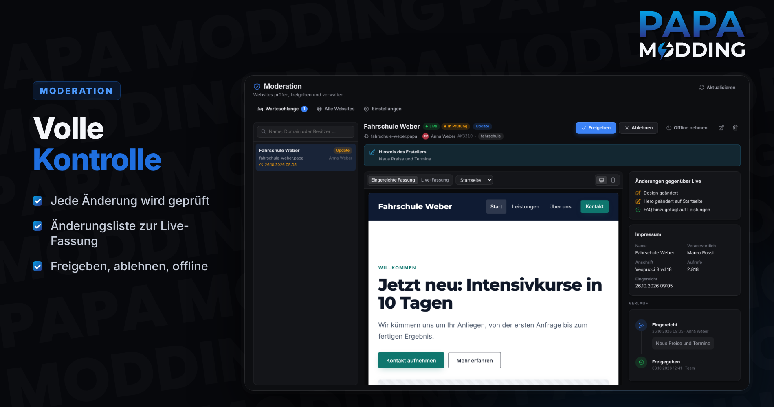Click the In Prüfung status badge

tap(456, 127)
